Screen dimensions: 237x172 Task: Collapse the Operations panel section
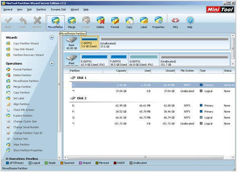click(52, 63)
